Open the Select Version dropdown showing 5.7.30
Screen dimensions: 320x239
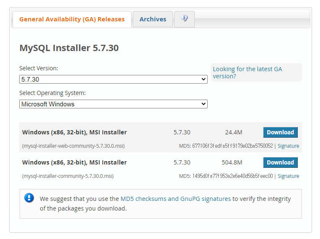coord(114,80)
